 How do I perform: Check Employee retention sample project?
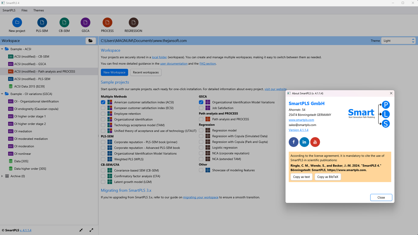coord(103,114)
